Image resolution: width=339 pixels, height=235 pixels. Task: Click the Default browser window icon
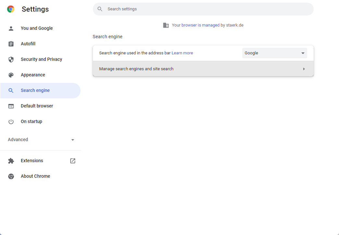click(11, 106)
